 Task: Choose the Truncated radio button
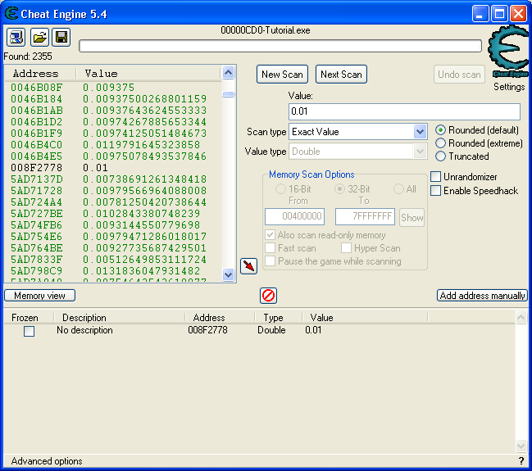[x=441, y=156]
